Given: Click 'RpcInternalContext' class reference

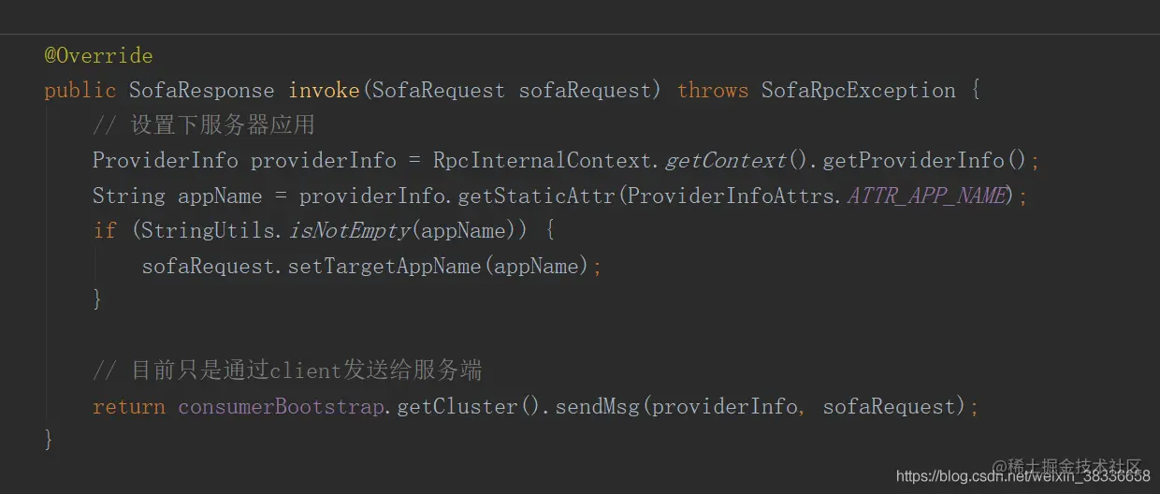Looking at the screenshot, I should (543, 161).
